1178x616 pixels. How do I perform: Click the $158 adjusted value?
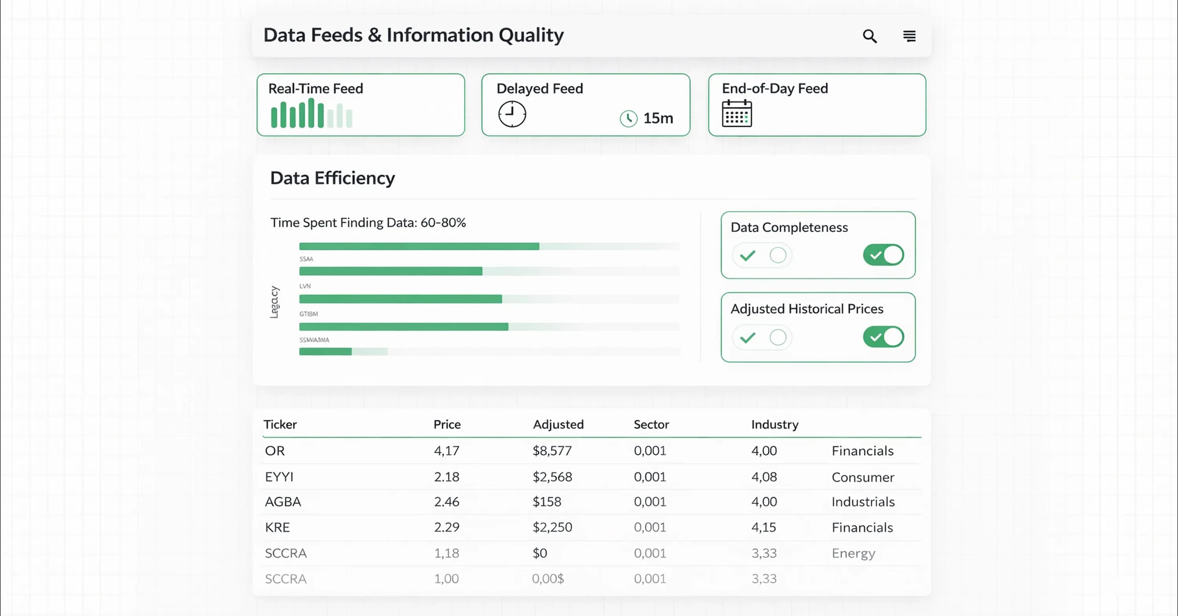coord(547,502)
